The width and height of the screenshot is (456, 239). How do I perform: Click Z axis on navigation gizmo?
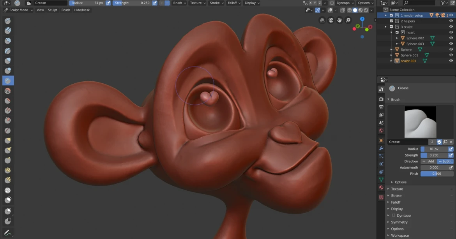point(362,19)
